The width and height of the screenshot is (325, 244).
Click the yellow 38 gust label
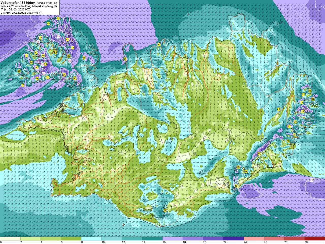[x=69, y=56]
